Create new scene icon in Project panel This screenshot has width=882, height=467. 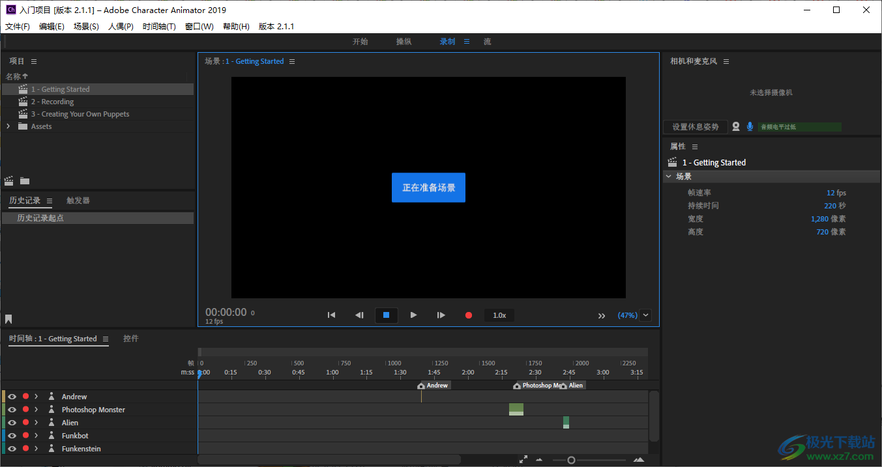(x=9, y=180)
